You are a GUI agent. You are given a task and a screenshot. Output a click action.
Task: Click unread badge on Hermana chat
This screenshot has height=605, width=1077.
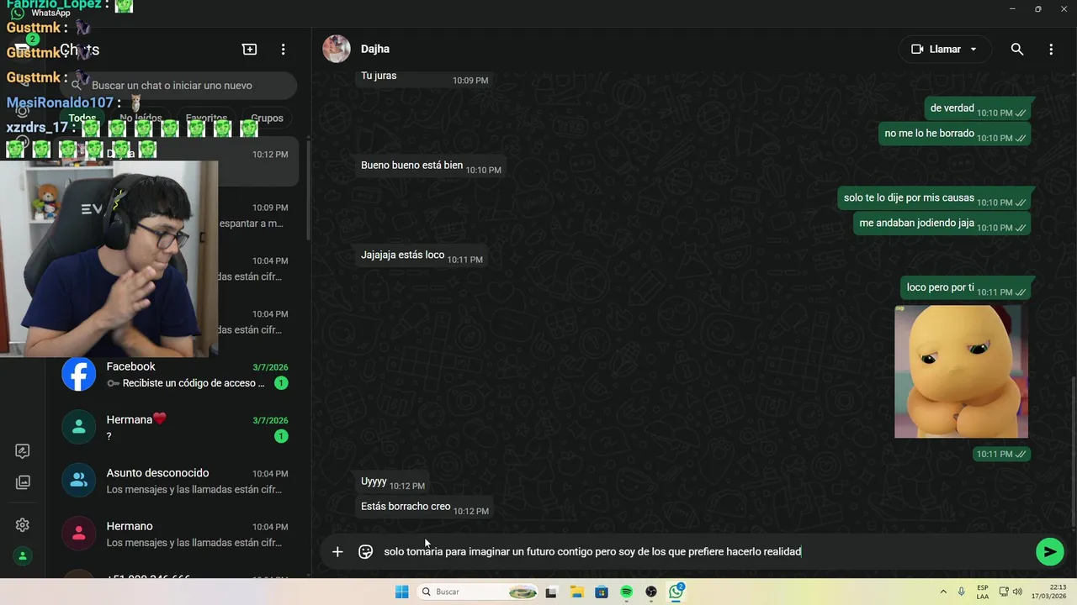(x=281, y=436)
